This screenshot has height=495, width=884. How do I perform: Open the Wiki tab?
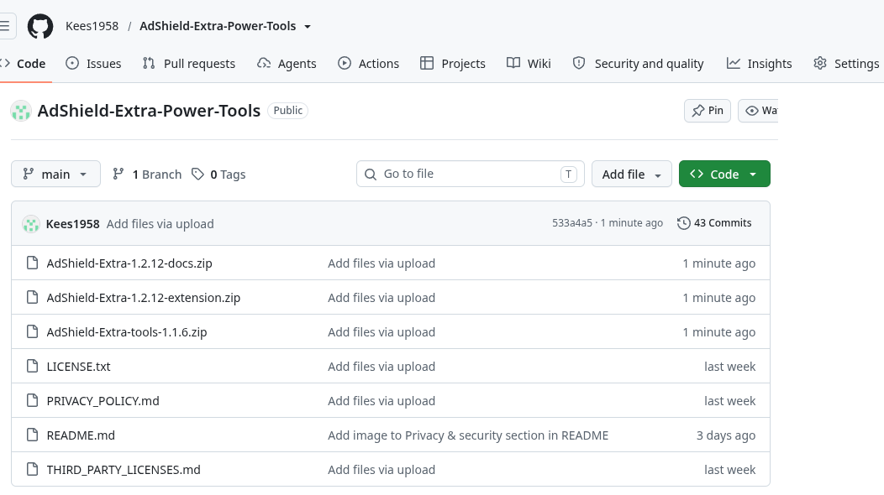pos(529,64)
